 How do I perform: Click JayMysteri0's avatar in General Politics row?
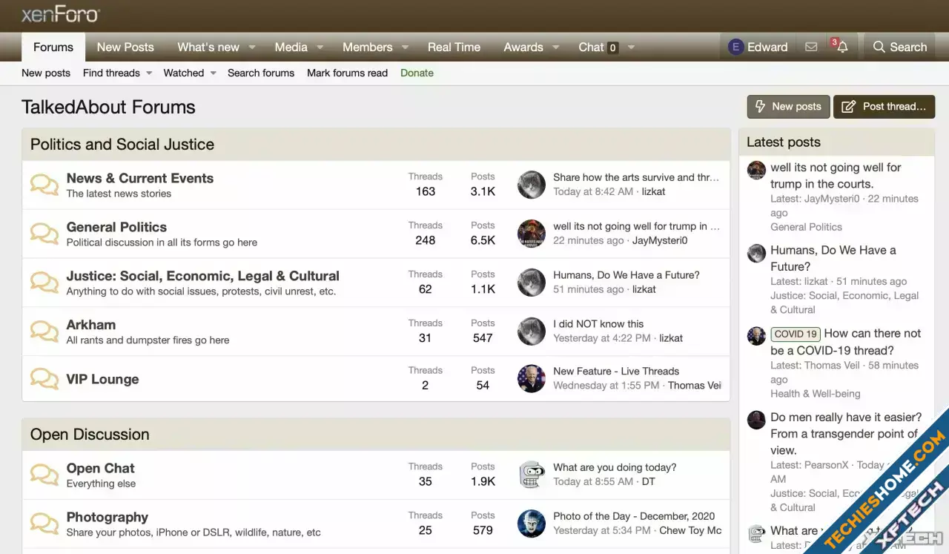(x=531, y=234)
